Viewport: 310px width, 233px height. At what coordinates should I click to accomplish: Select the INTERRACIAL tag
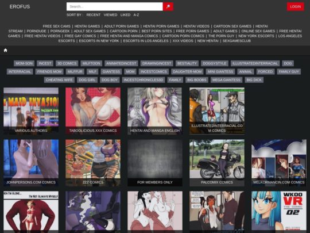(20, 72)
